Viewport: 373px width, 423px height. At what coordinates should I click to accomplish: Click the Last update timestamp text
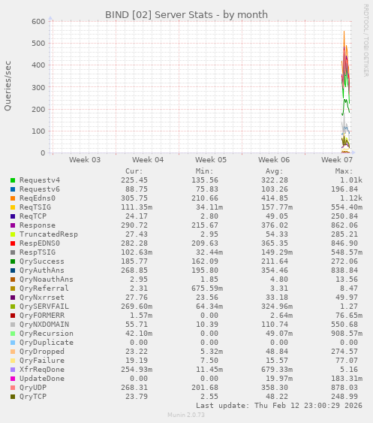[279, 406]
